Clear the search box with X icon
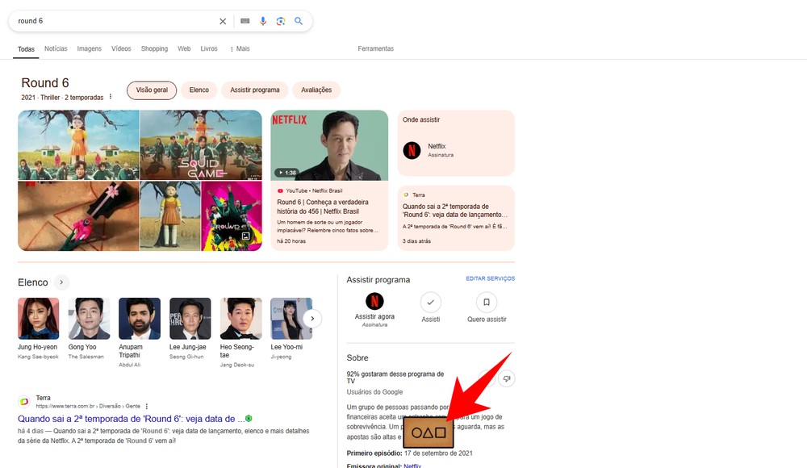Screen dimensions: 807x468 point(223,21)
